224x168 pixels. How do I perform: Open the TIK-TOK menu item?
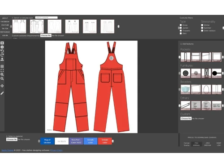[x=5, y=29]
